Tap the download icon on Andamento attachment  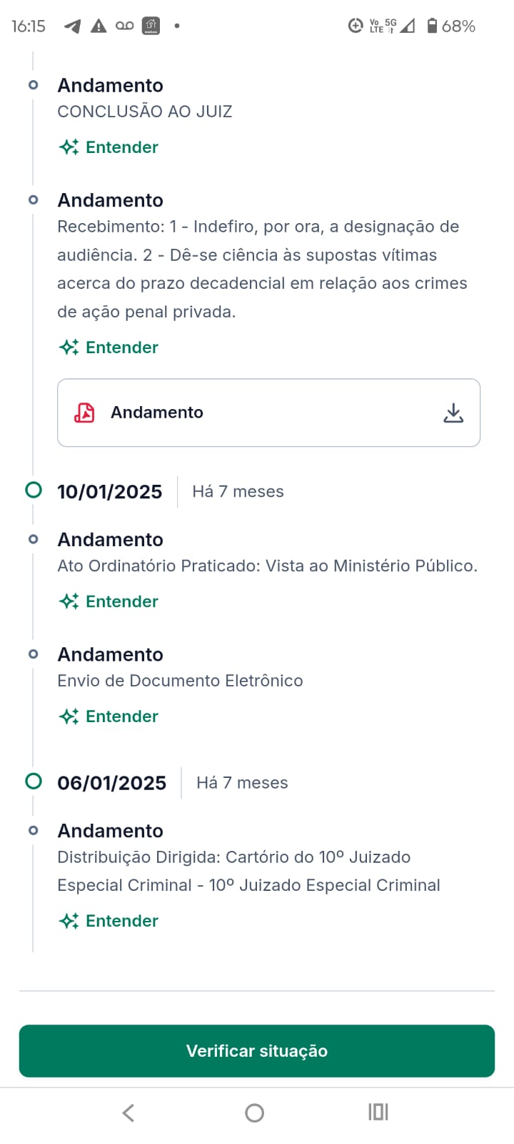(x=453, y=413)
